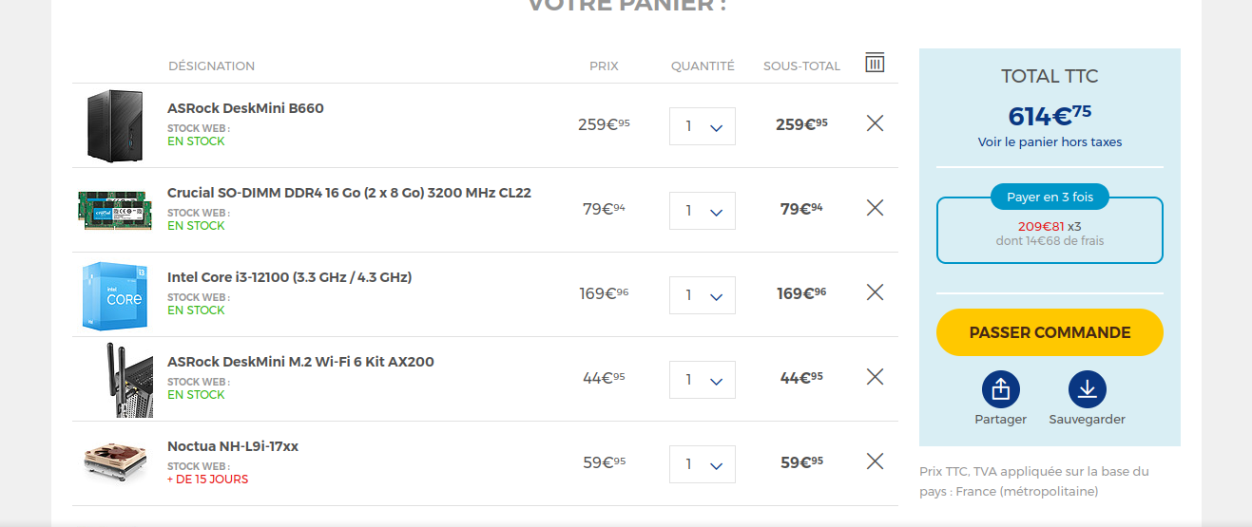The image size is (1252, 527).
Task: Open quantity dropdown for ASRock DeskMini B660
Action: (x=703, y=126)
